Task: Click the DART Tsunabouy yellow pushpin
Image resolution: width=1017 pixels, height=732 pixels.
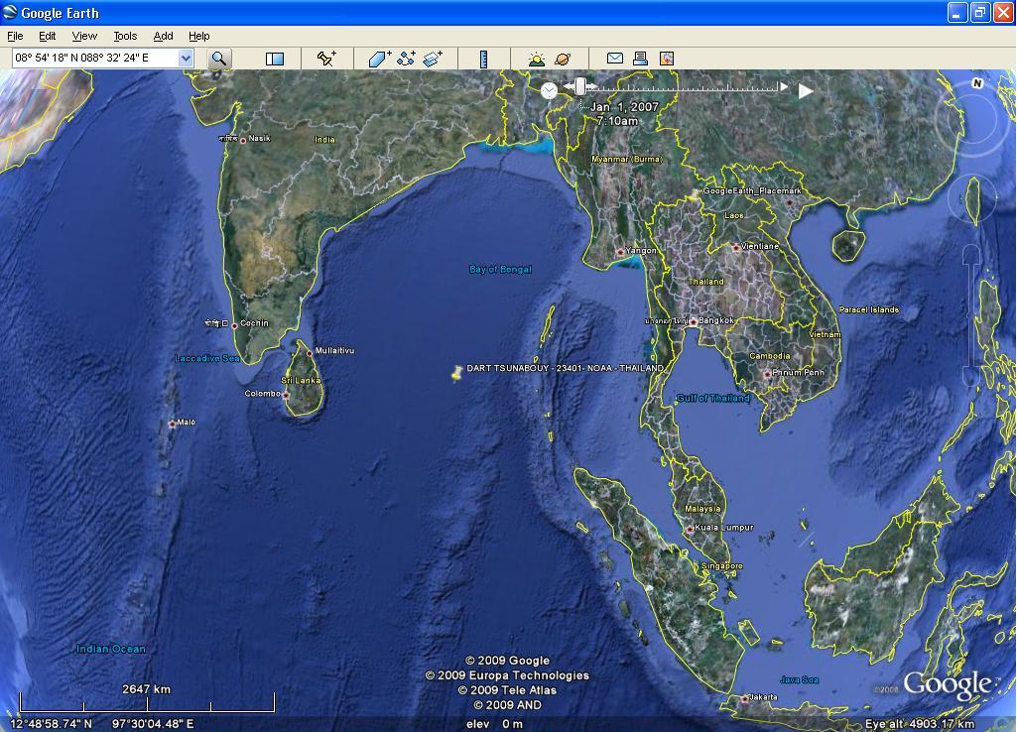Action: (x=456, y=374)
